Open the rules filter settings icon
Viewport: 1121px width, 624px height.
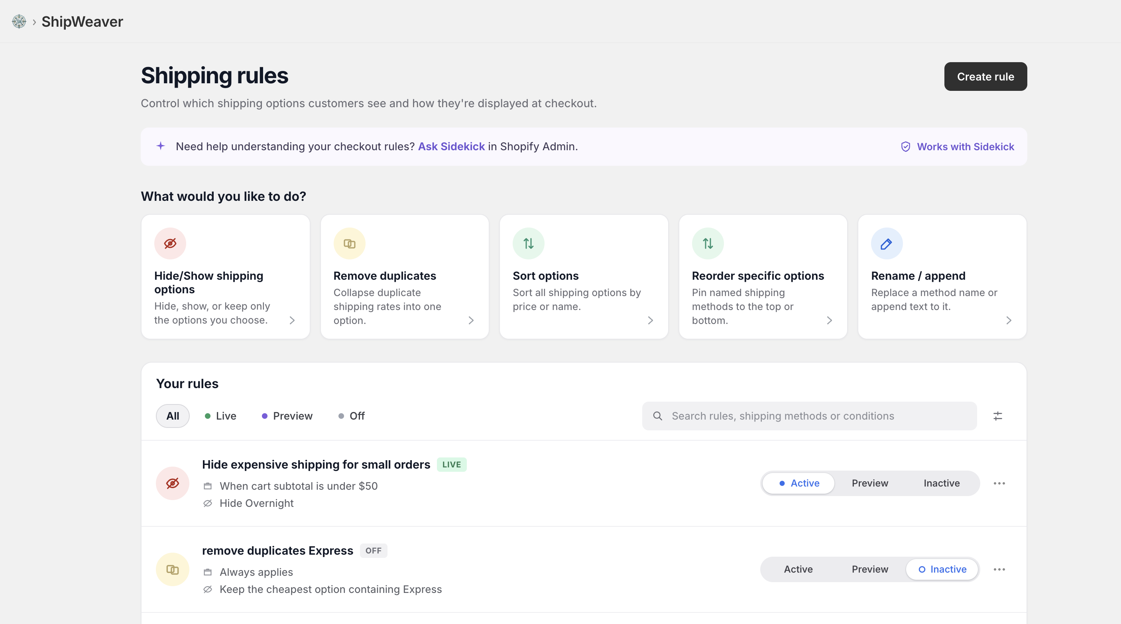tap(998, 416)
